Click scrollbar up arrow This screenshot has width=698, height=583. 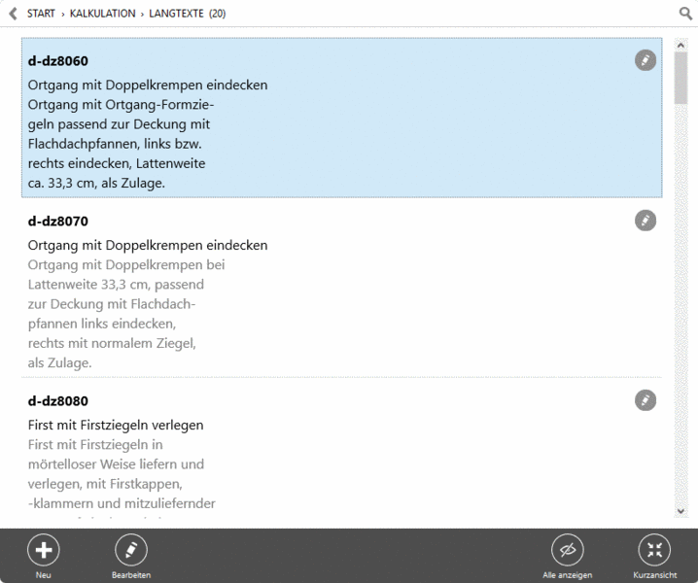681,45
